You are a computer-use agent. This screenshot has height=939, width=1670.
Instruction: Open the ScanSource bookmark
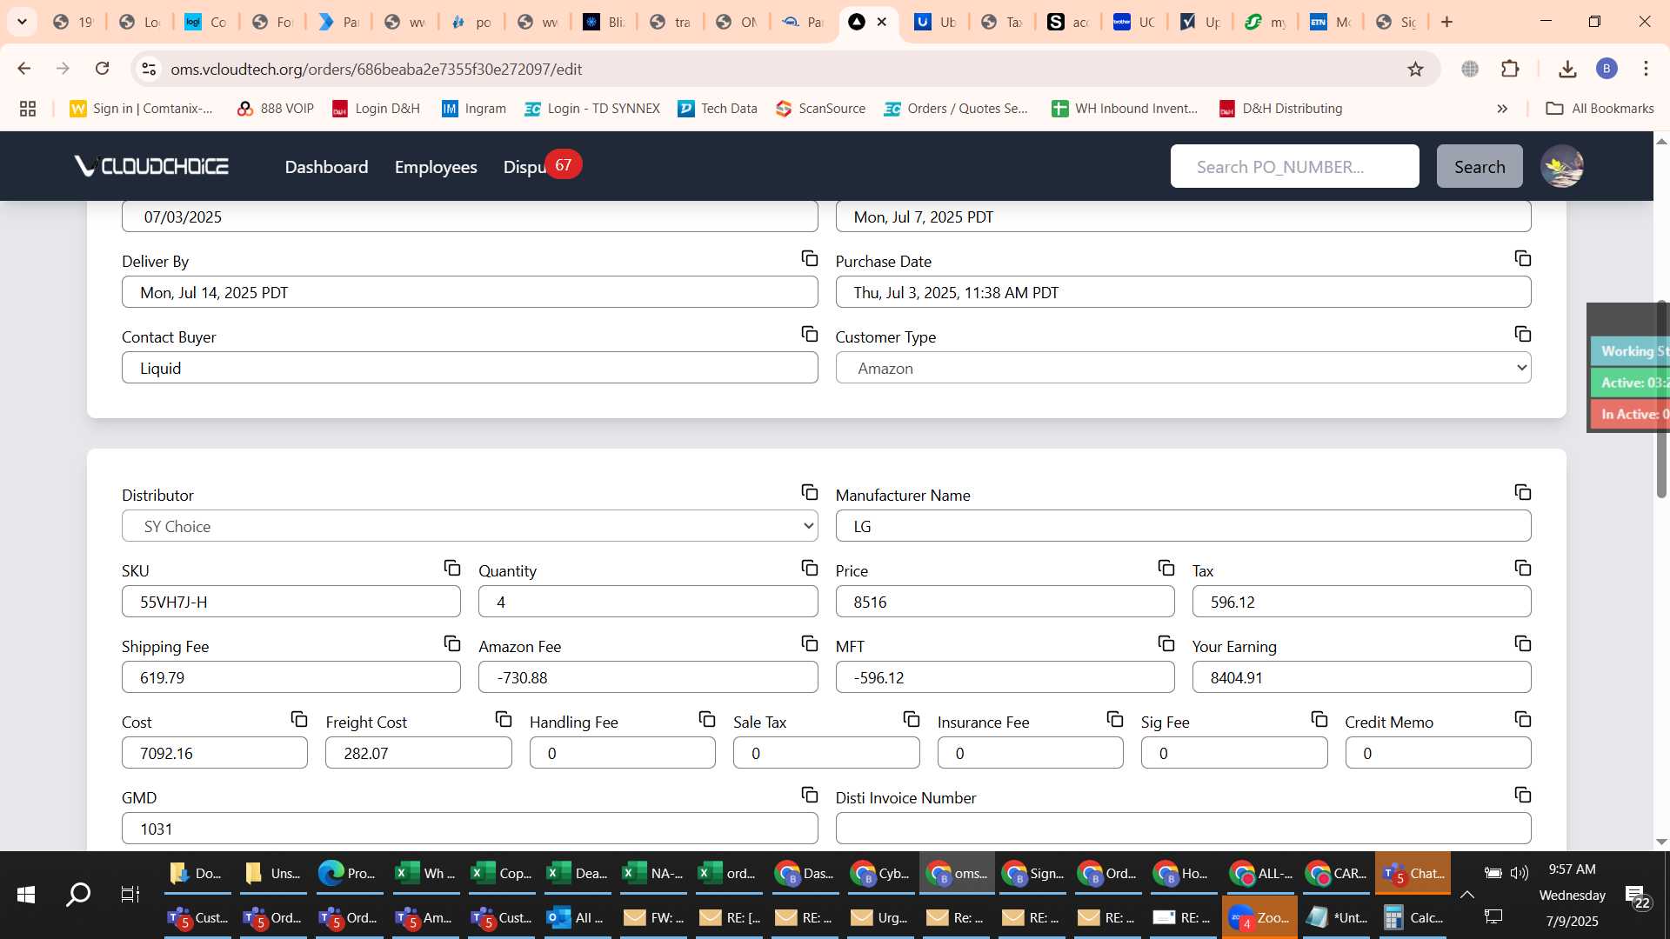821,109
